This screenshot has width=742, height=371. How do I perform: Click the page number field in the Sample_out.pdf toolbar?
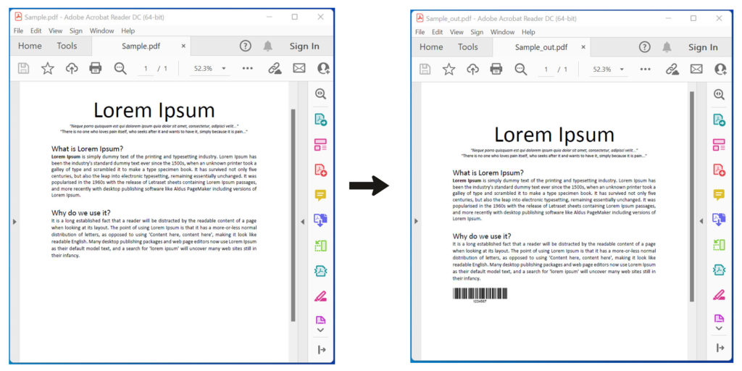[x=546, y=70]
